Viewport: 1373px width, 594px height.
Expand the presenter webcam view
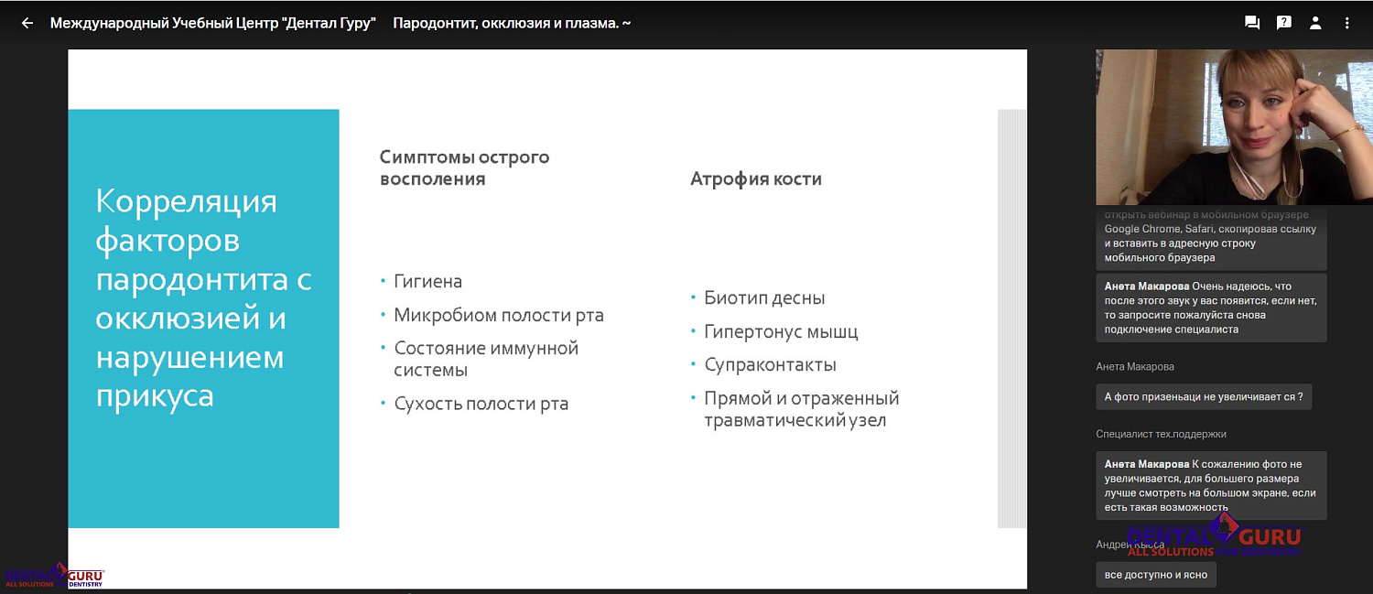(x=1234, y=126)
